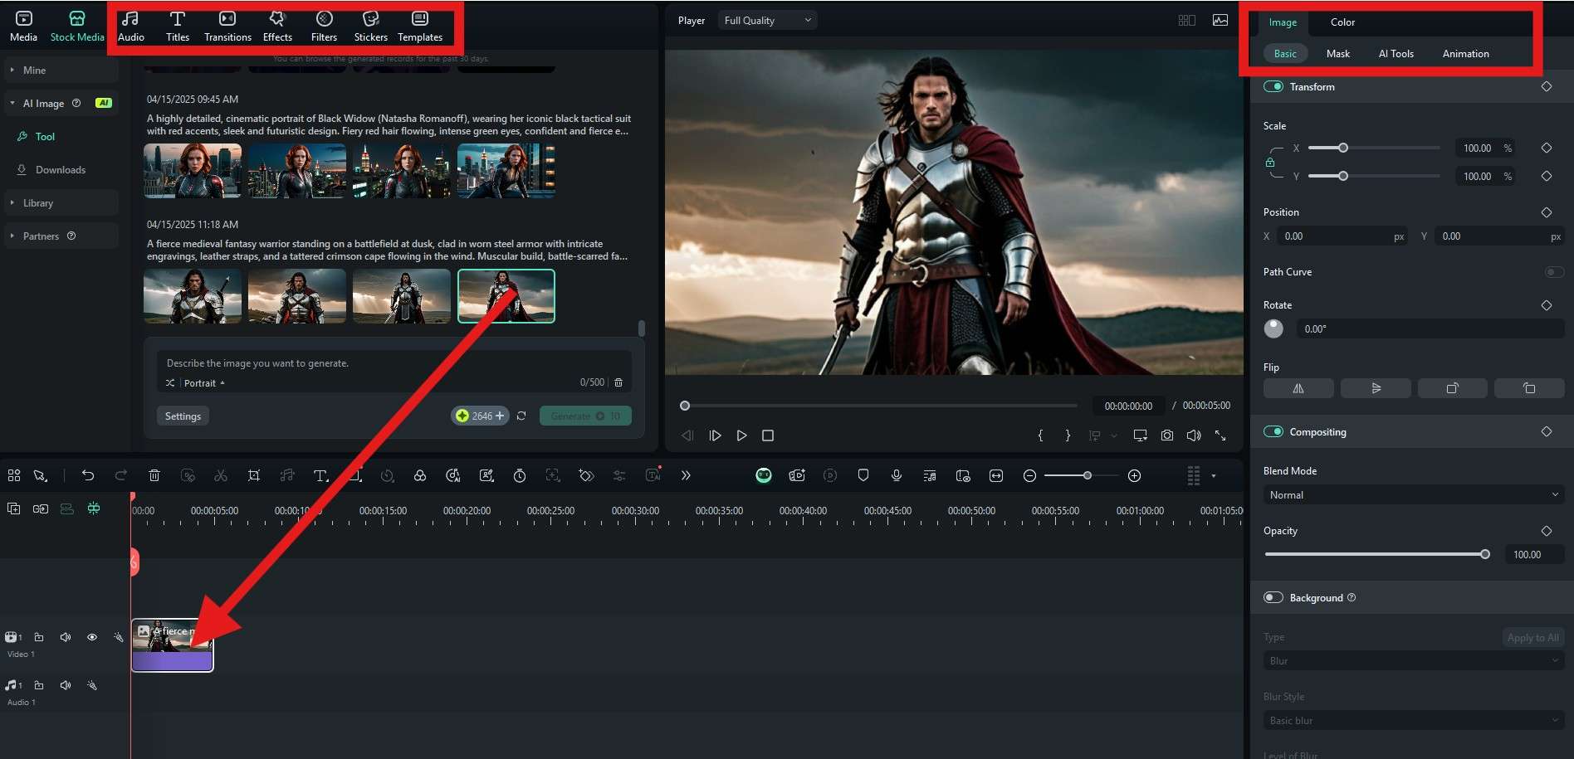The height and width of the screenshot is (759, 1574).
Task: Select the Crop tool in timeline toolbar
Action: 254,475
